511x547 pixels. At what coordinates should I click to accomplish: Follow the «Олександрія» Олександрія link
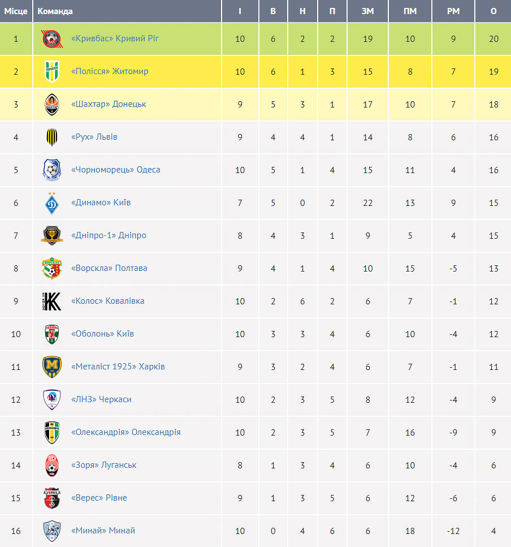coord(126,432)
